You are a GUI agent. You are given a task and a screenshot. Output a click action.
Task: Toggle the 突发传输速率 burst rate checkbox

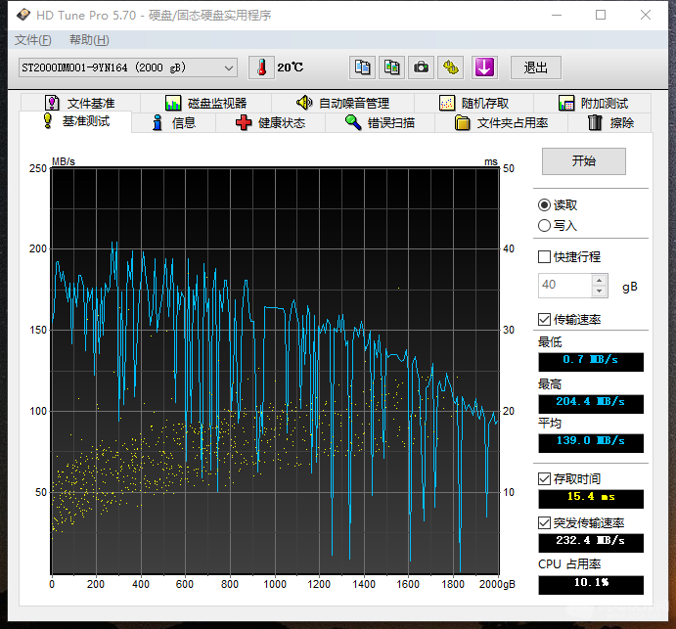click(x=544, y=523)
